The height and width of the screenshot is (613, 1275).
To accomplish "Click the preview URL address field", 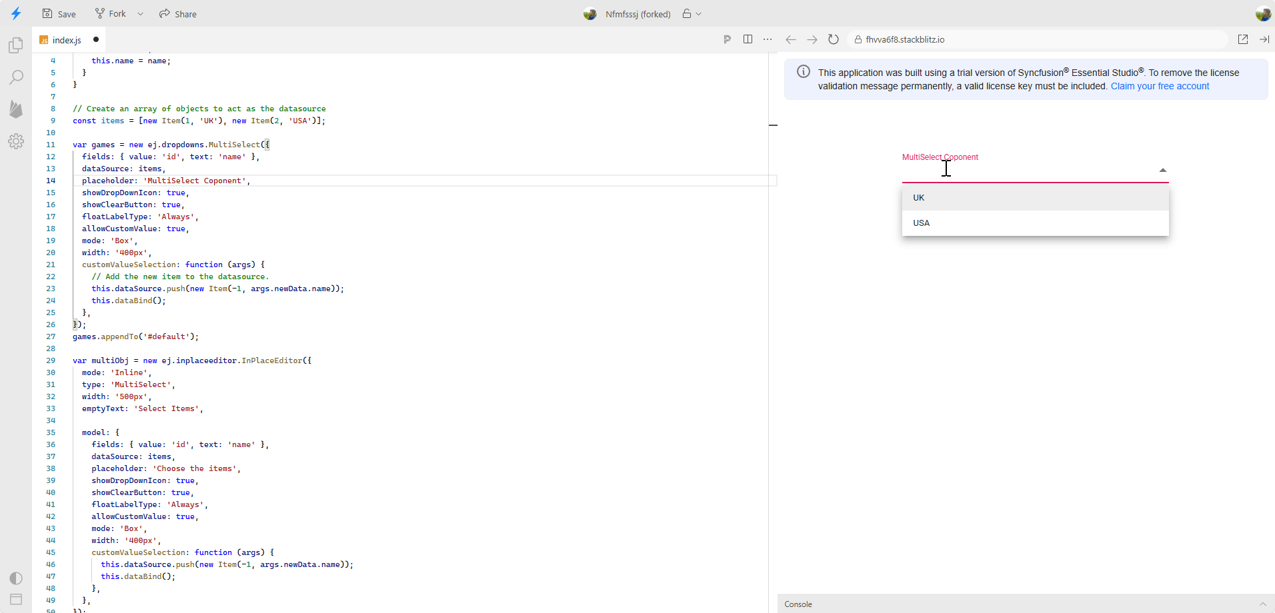I will pyautogui.click(x=1040, y=39).
